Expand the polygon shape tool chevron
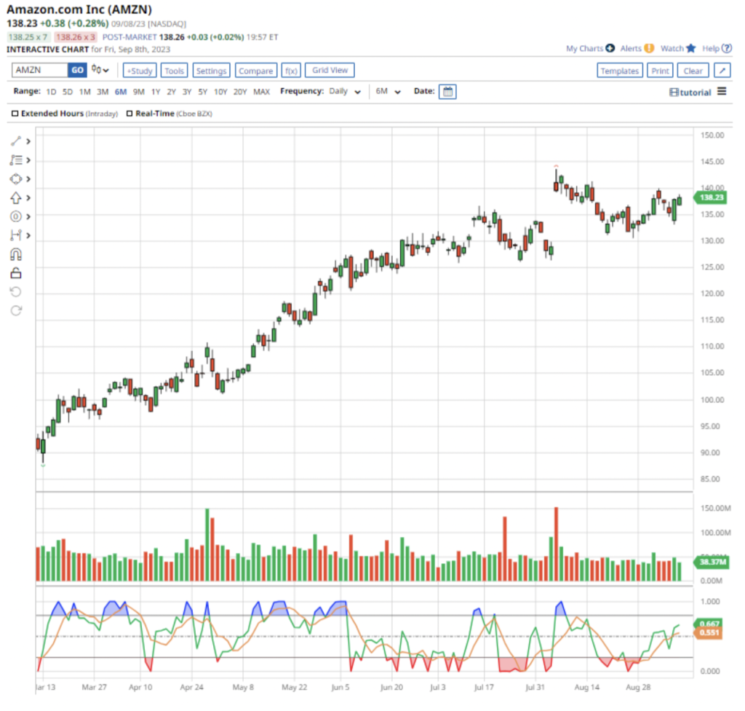This screenshot has width=745, height=711. [x=28, y=179]
